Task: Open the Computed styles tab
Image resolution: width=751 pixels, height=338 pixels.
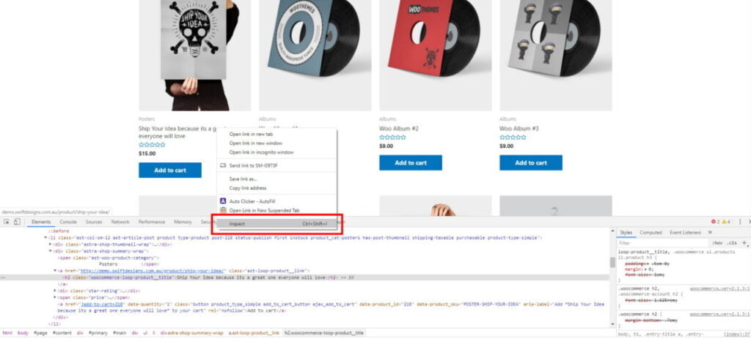Action: tap(651, 233)
